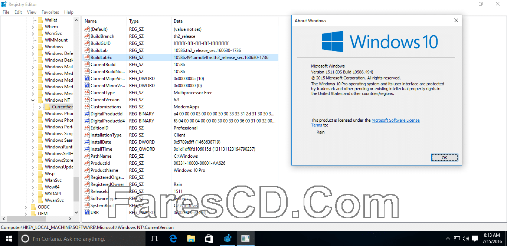Open the Favorites menu
The width and height of the screenshot is (507, 246).
50,12
